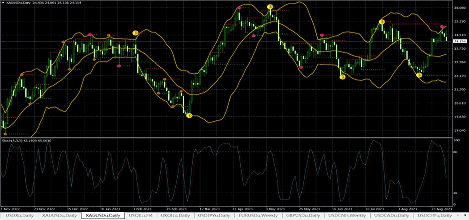Click yellow marker above late-January 2023 candles

click(x=135, y=33)
